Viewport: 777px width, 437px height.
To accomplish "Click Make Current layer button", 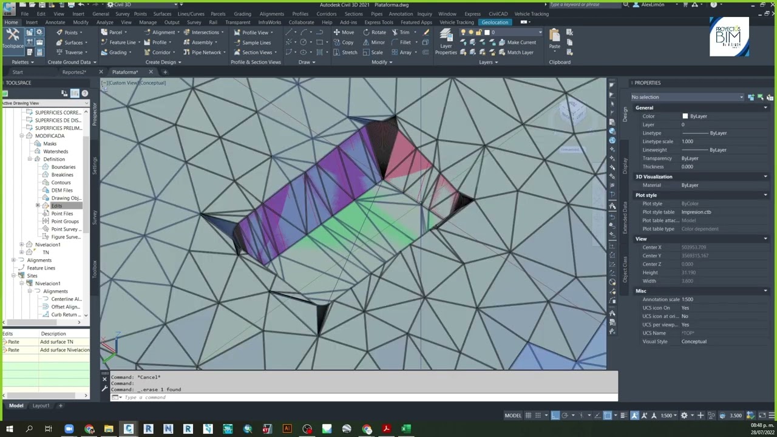I will [517, 42].
